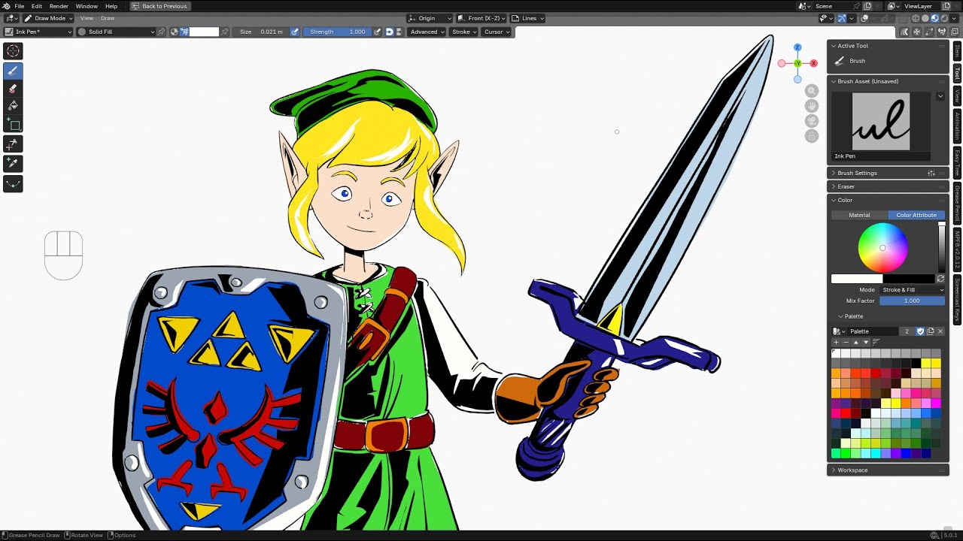This screenshot has width=963, height=541.
Task: Click swap primary and secondary colors icon
Action: point(940,279)
